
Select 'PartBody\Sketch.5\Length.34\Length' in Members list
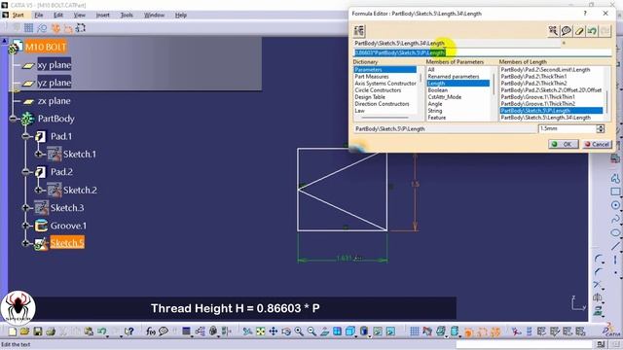(545, 118)
